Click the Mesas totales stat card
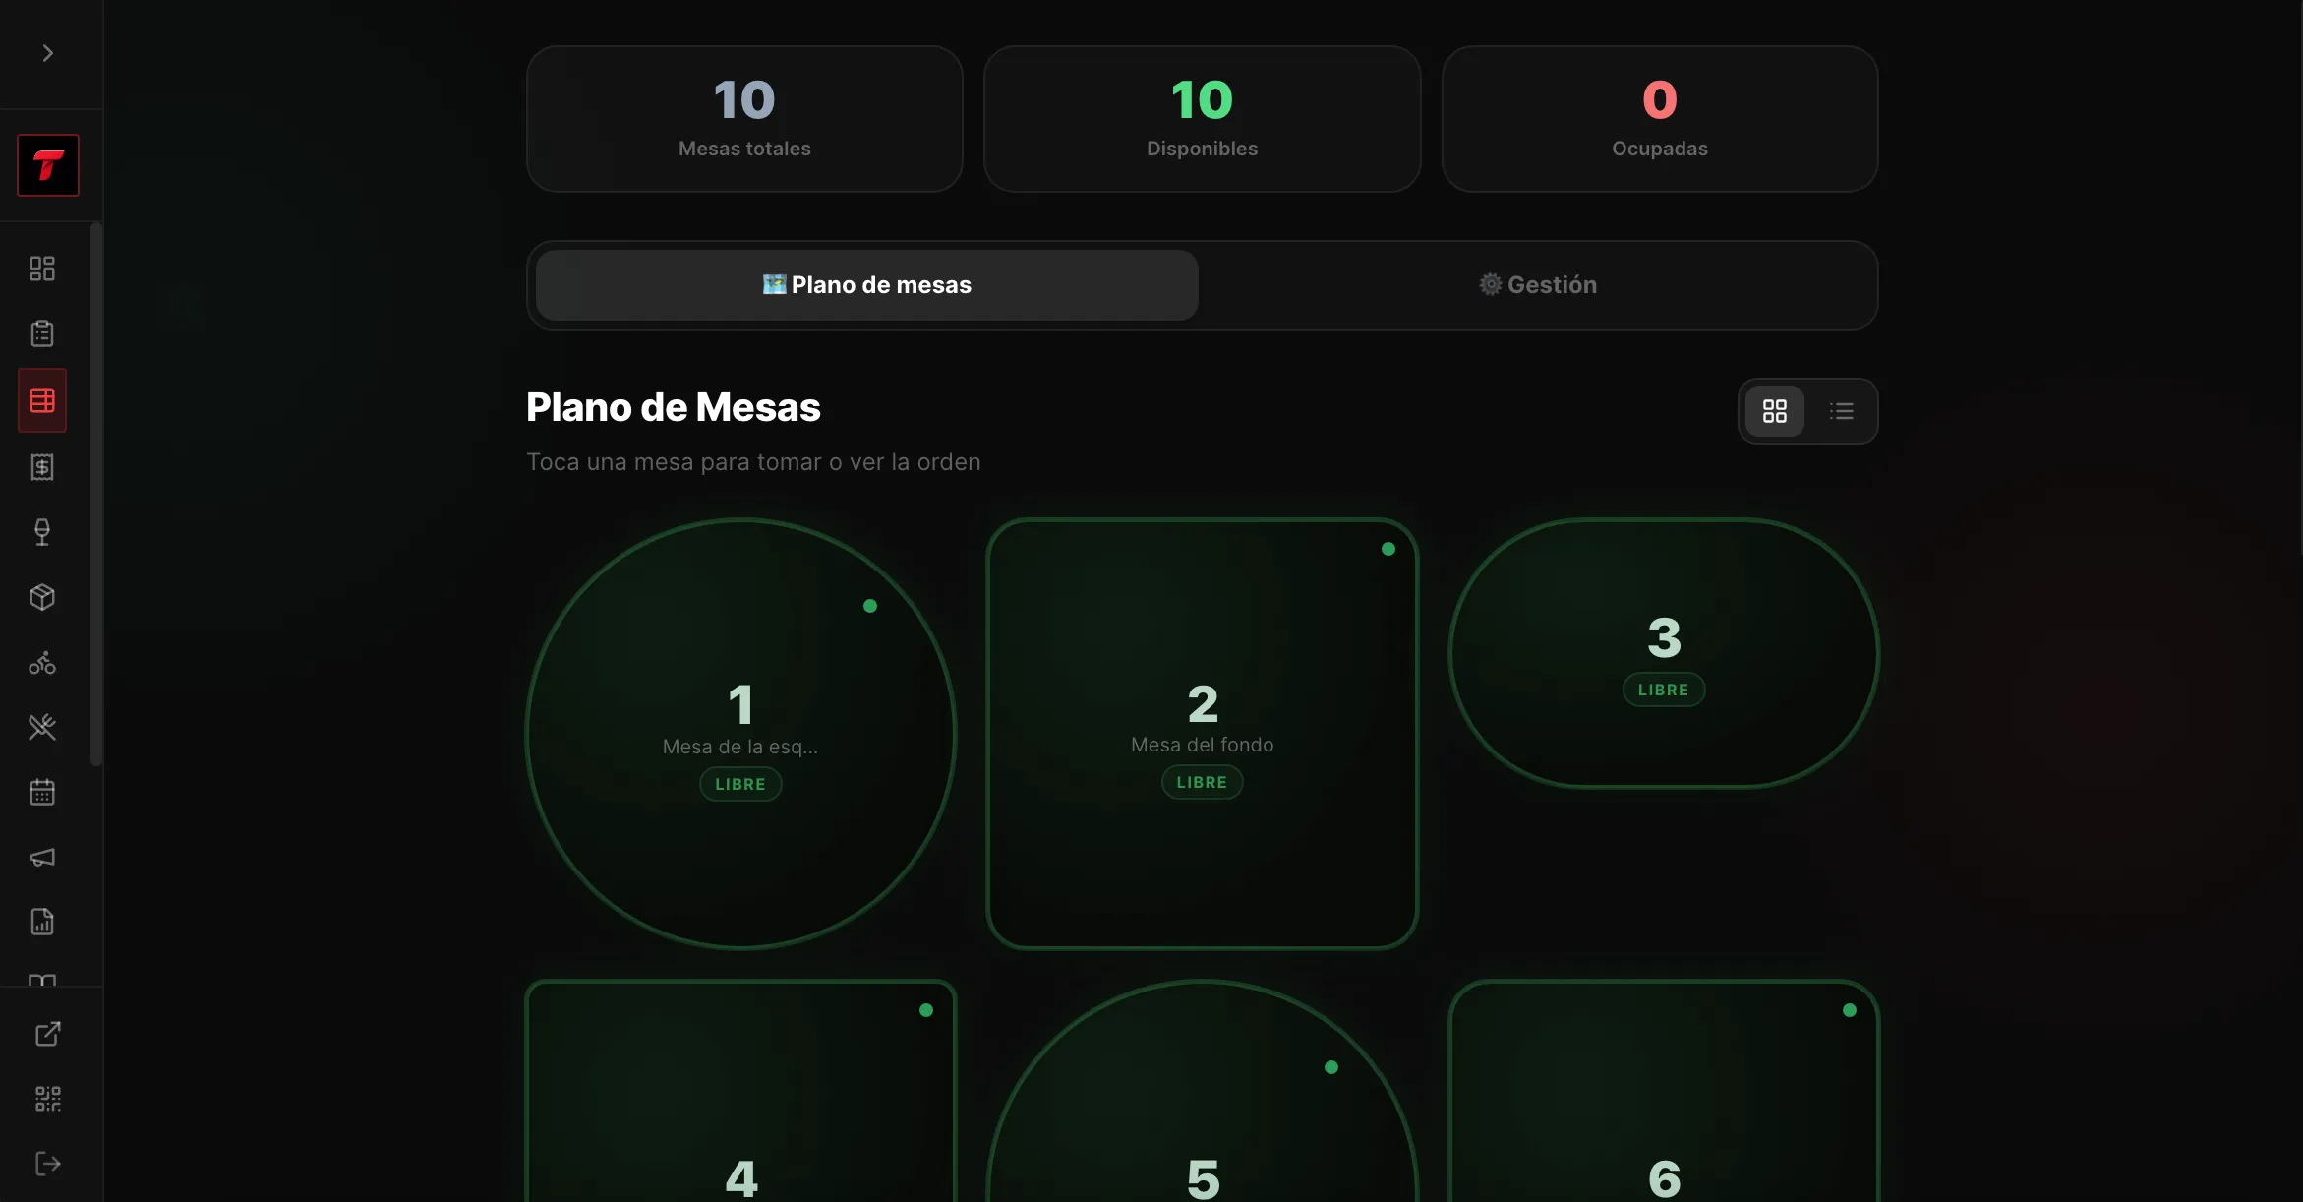 point(744,119)
